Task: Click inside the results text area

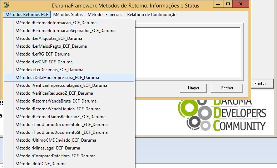Action: (187, 53)
